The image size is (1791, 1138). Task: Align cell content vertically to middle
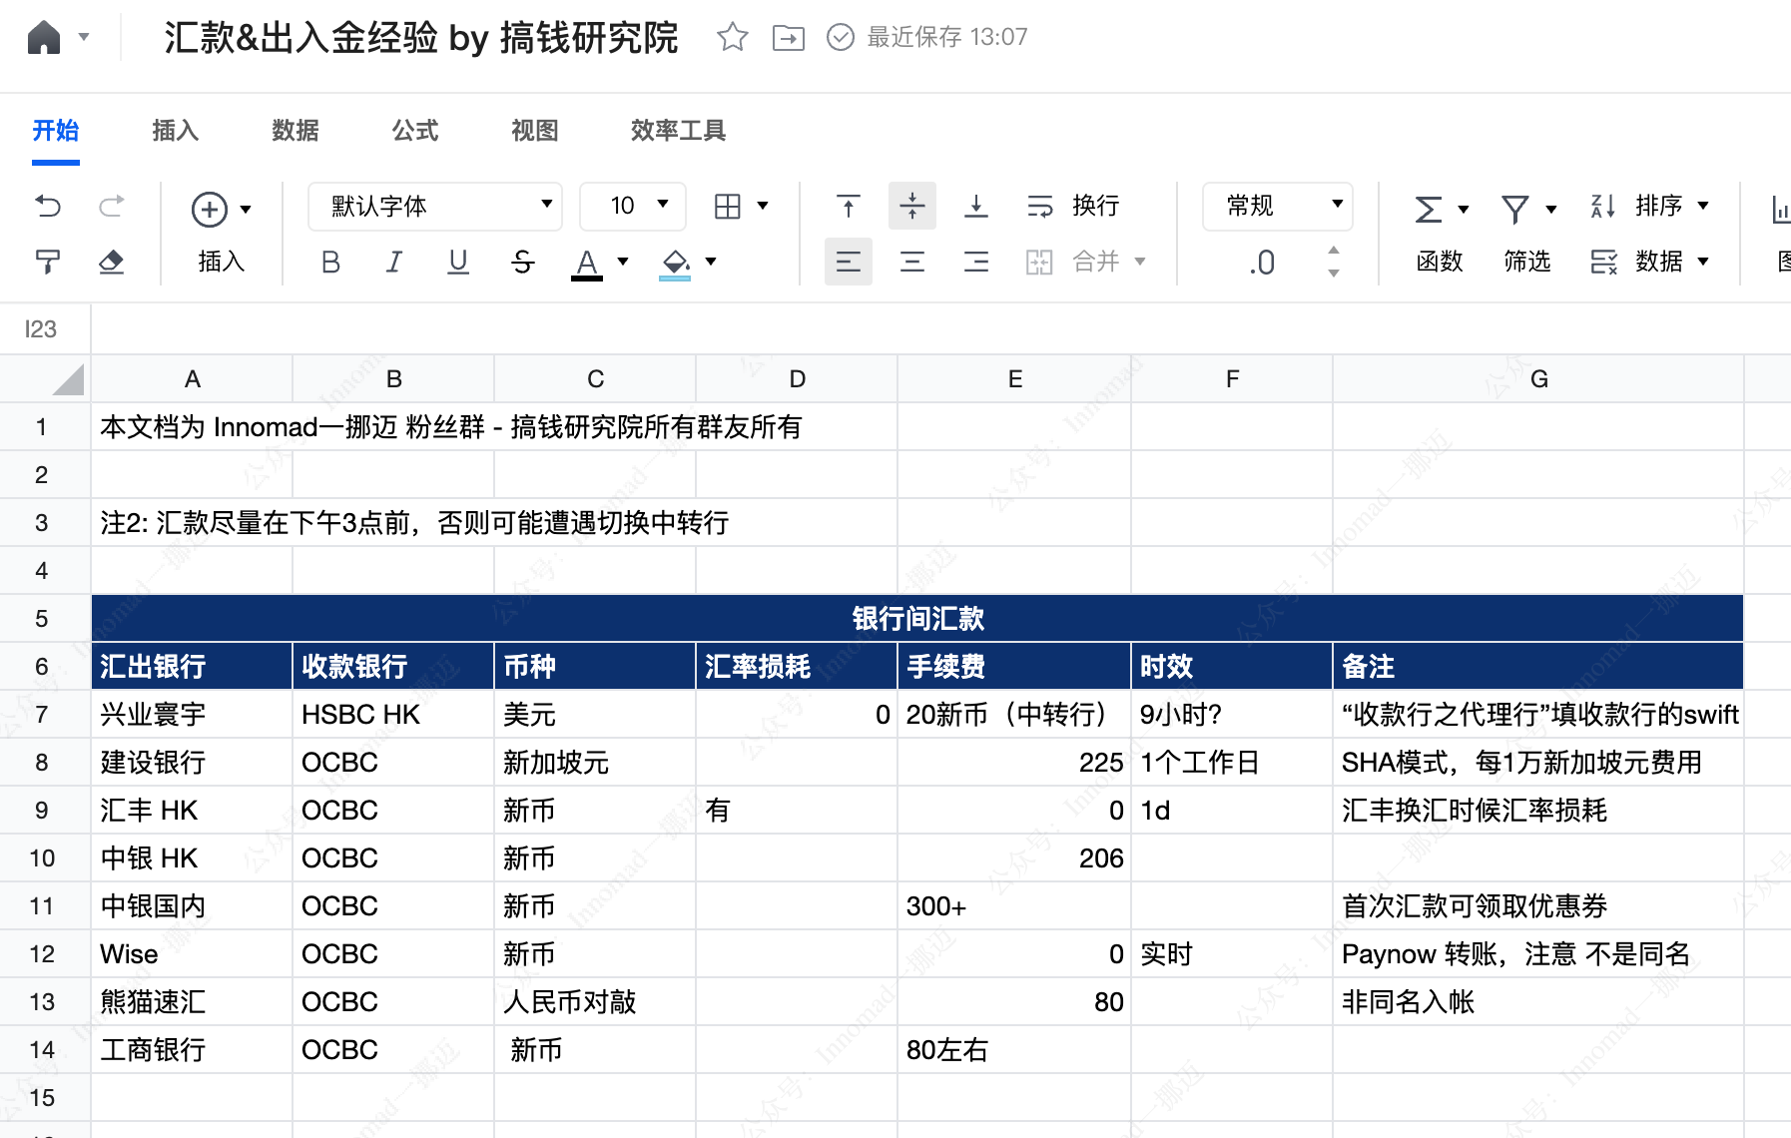click(912, 207)
